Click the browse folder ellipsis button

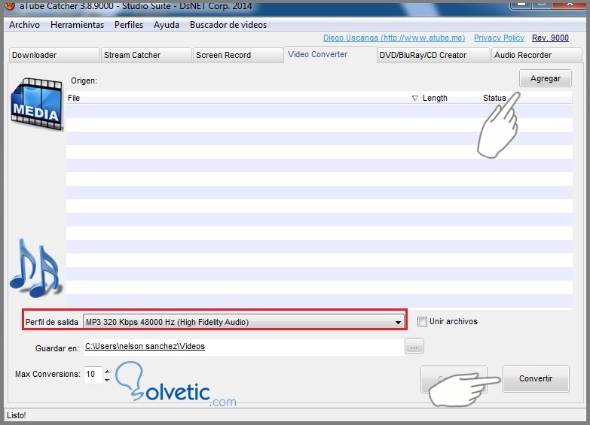pos(414,346)
